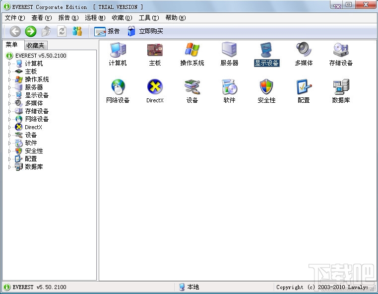378x294 pixels.
Task: Select 软件 in the left tree
Action: (31, 144)
